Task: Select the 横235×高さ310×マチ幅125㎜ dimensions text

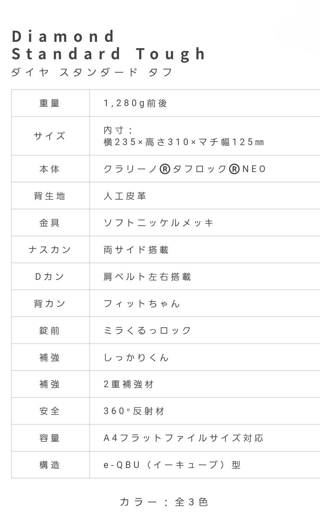Action: [184, 142]
